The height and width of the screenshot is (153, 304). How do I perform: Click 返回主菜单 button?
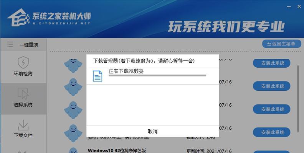click(281, 44)
